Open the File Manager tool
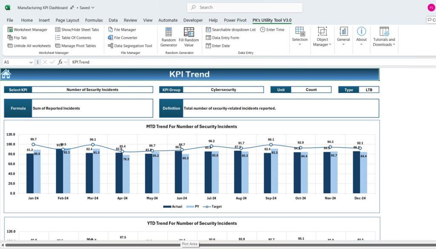 coord(122,30)
